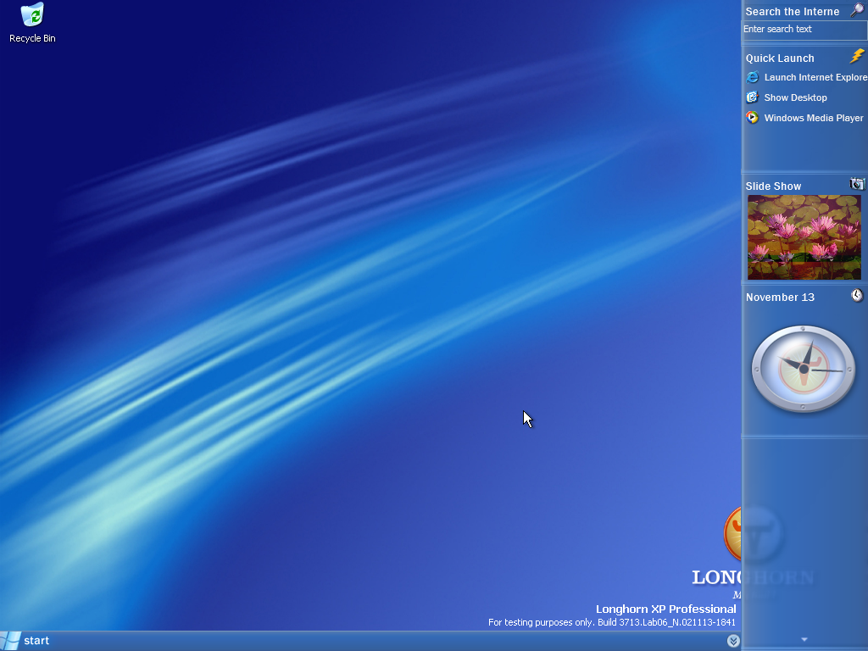Click the Internet Explorer icon in Quick Launch
Screen dimensions: 868x651
(x=753, y=77)
